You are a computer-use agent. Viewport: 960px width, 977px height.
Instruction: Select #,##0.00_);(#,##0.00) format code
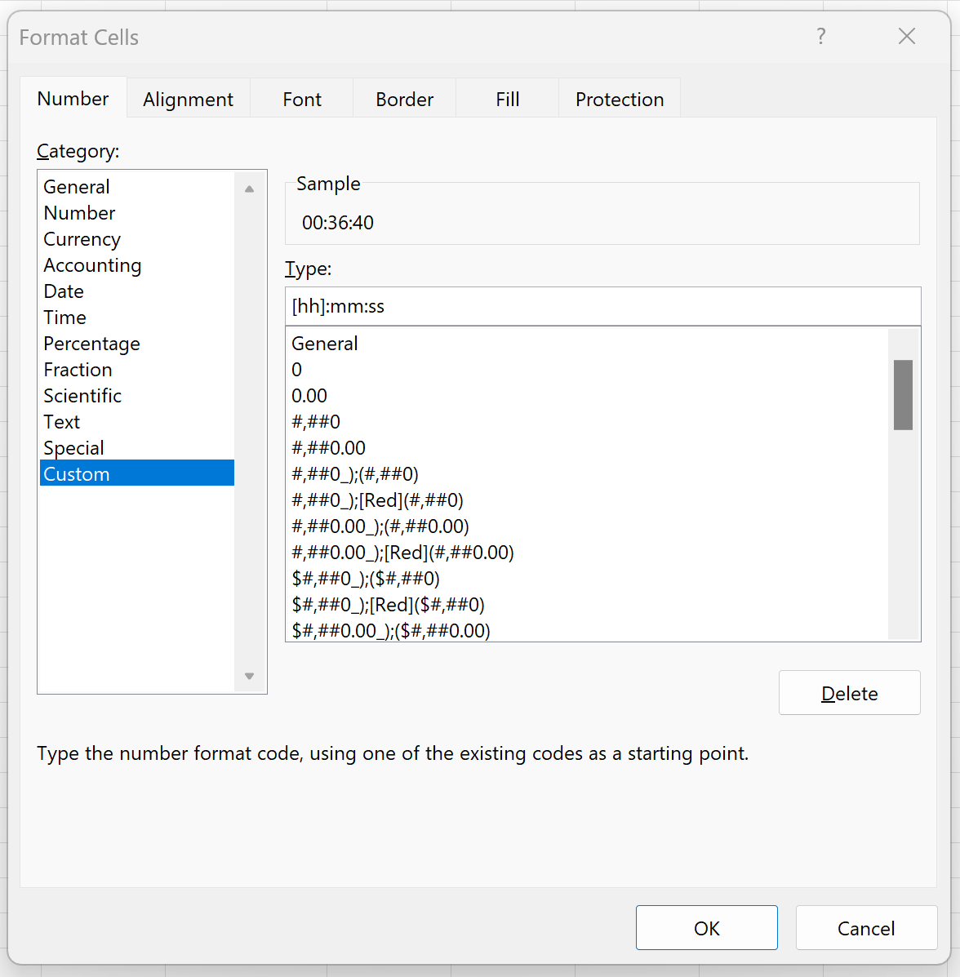click(x=587, y=526)
